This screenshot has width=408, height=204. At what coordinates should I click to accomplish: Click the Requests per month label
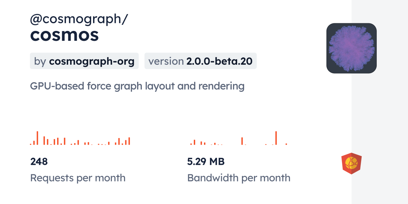78,178
